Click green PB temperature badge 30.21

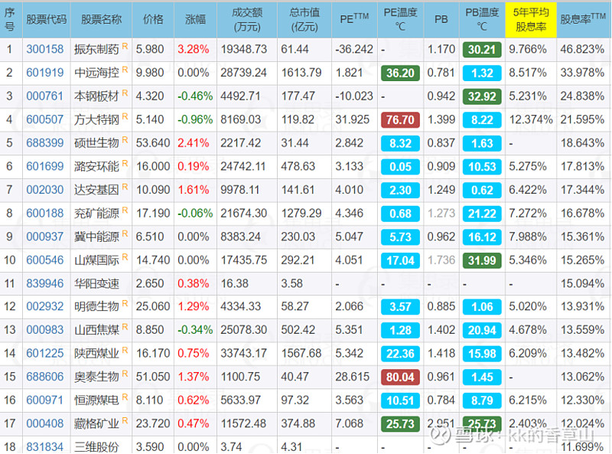pos(482,50)
